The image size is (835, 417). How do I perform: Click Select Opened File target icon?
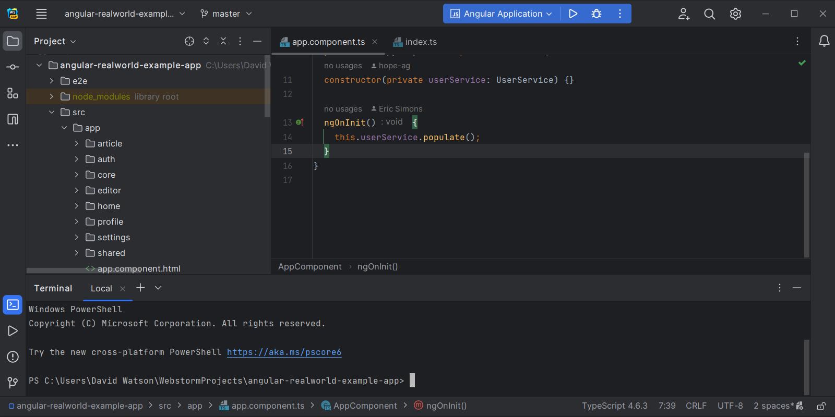tap(189, 41)
